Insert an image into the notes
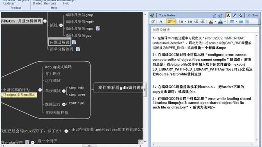The image size is (262, 147). 247,22
